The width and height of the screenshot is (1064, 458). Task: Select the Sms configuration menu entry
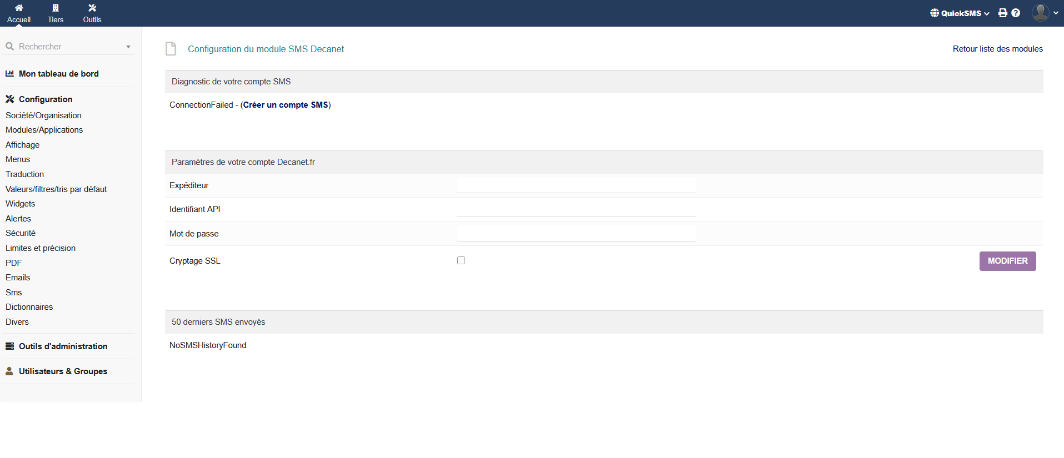pyautogui.click(x=14, y=293)
